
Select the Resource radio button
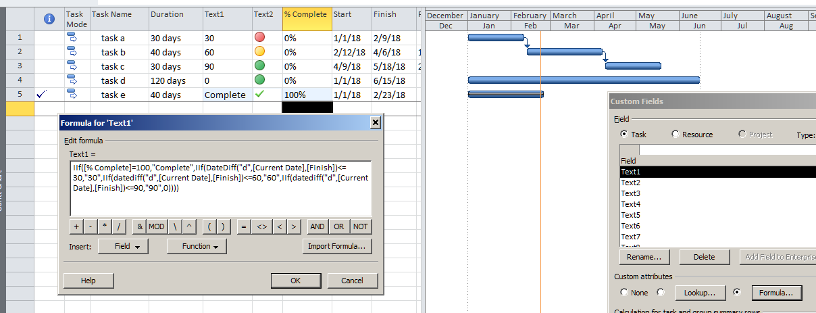pyautogui.click(x=675, y=135)
